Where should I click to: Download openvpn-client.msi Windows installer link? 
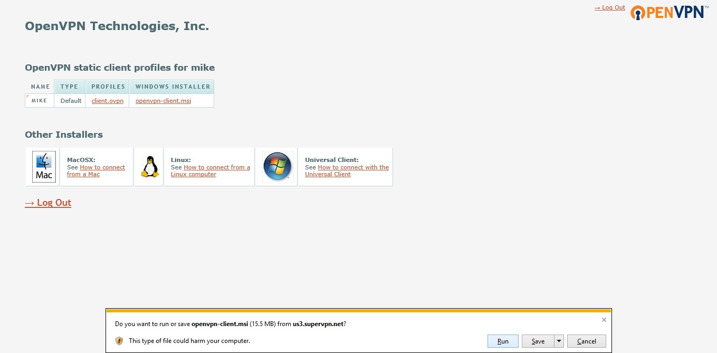pos(164,101)
